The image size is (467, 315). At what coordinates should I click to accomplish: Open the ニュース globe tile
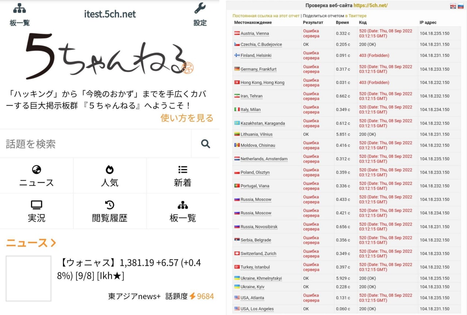coord(36,176)
